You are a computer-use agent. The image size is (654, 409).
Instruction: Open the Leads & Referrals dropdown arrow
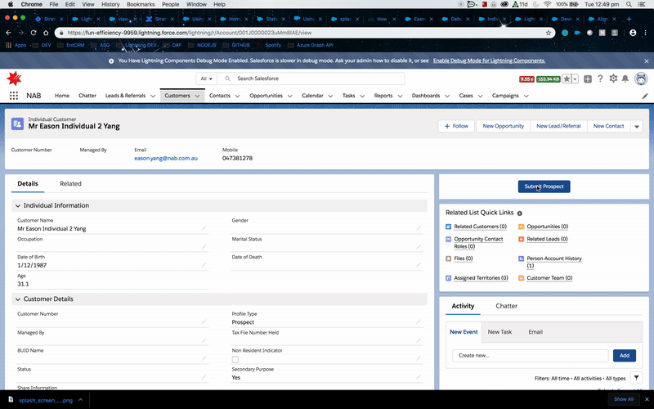coord(153,96)
